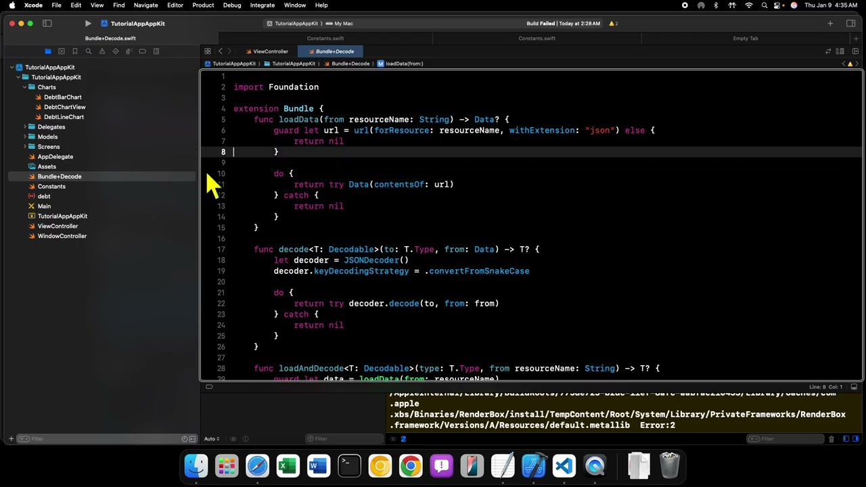866x487 pixels.
Task: Collapse the TutorialAppAppKit project root
Action: [12, 68]
